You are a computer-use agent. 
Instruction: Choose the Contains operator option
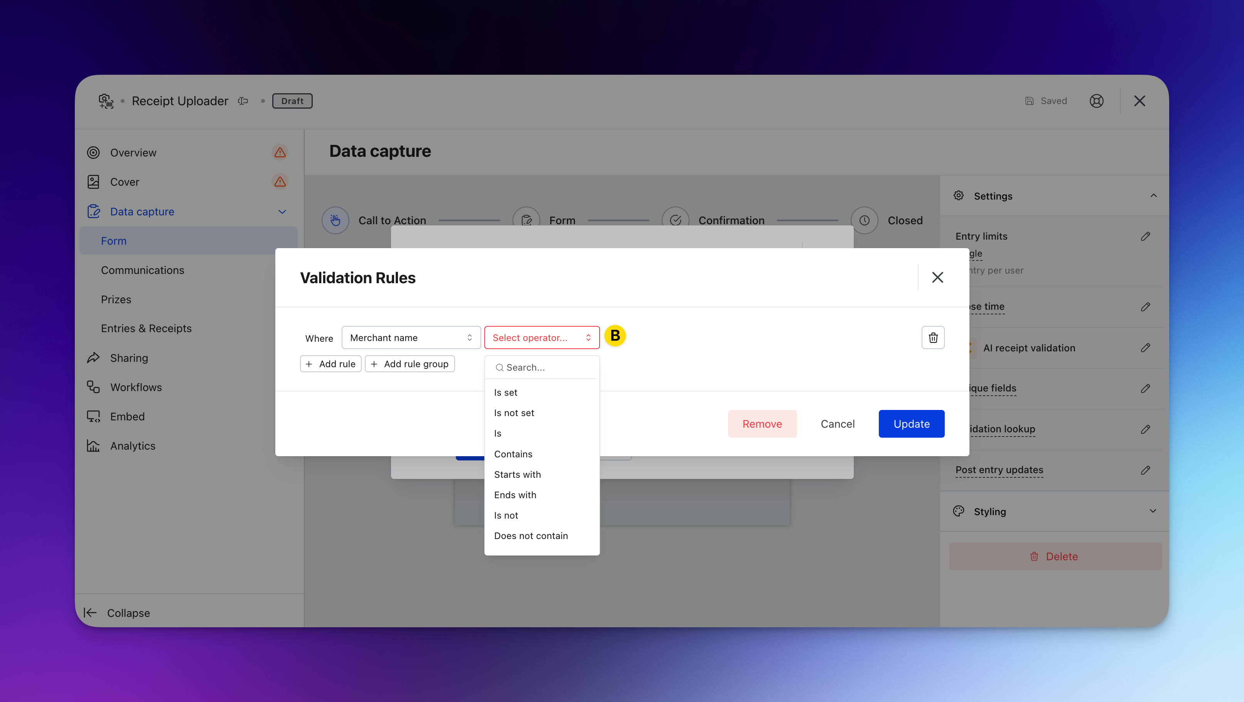pyautogui.click(x=513, y=454)
